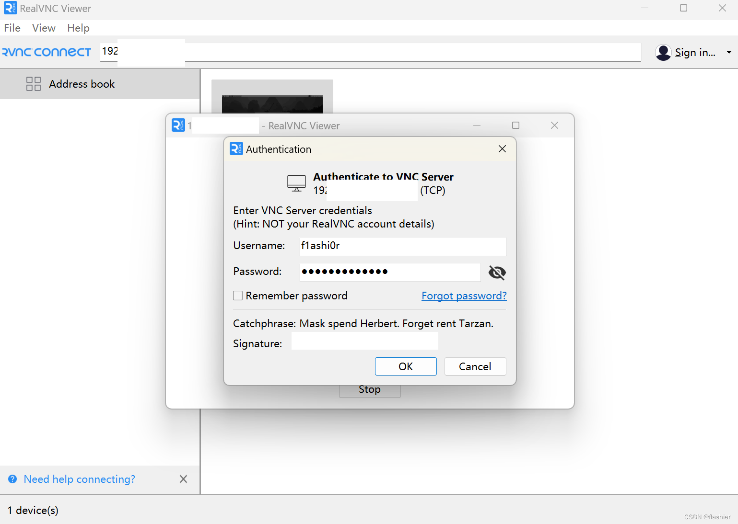Expand the Sign in dropdown arrow

pyautogui.click(x=729, y=52)
